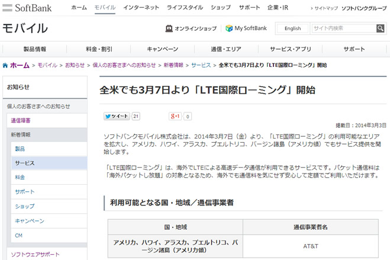Click the search magnifier icon

click(380, 28)
